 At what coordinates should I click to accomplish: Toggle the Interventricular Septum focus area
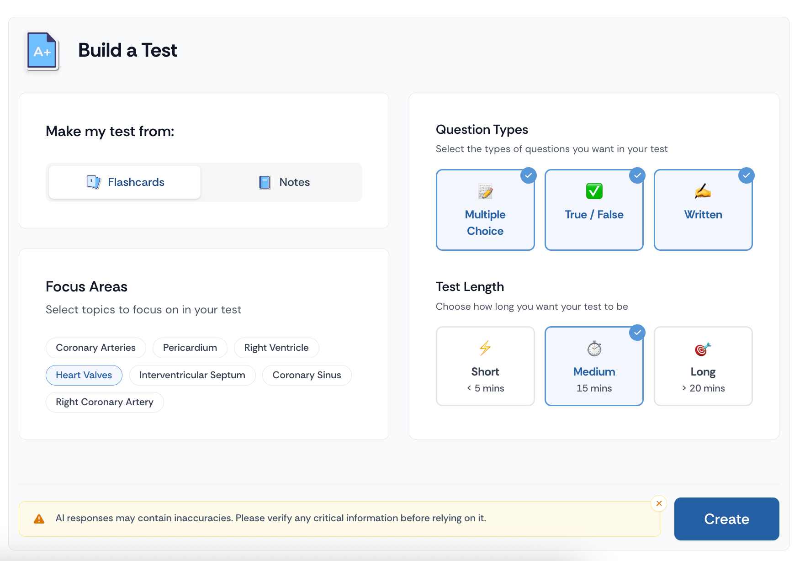click(x=192, y=375)
